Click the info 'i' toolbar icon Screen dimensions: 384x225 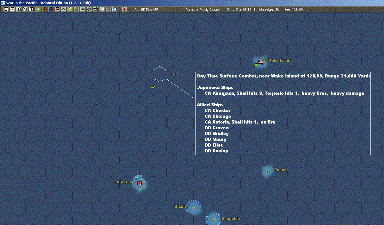pos(31,9)
